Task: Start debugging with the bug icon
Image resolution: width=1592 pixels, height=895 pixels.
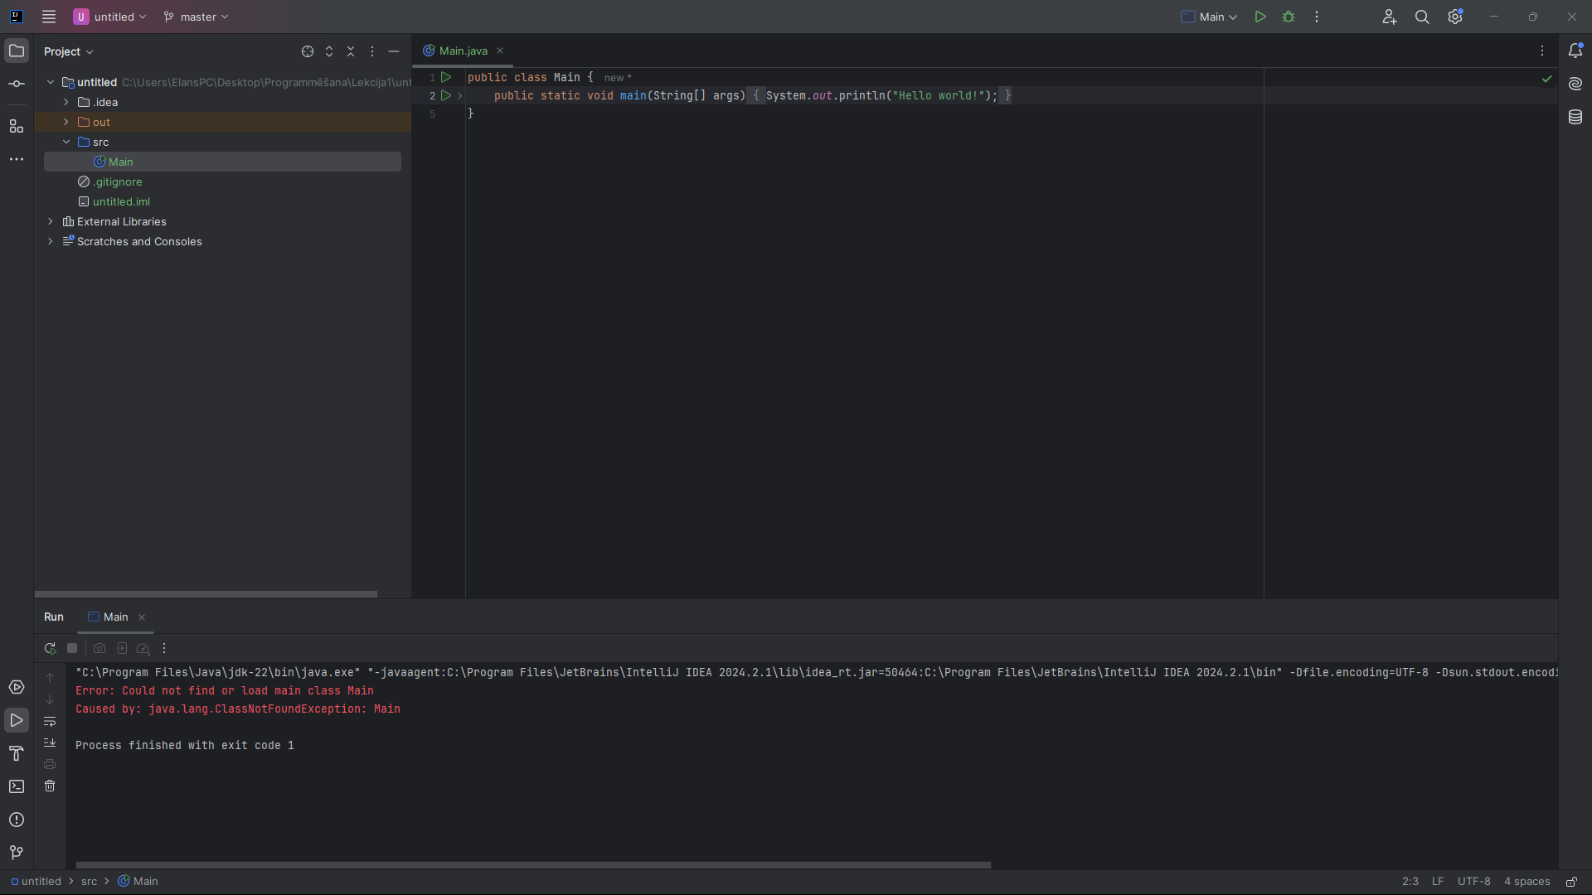Action: point(1289,17)
